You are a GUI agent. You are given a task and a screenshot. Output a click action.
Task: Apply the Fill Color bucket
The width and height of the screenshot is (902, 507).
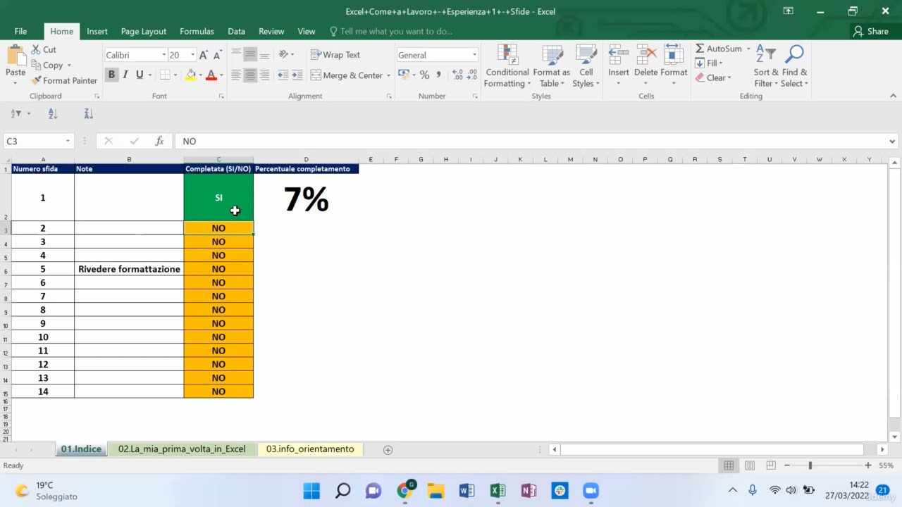pos(190,75)
